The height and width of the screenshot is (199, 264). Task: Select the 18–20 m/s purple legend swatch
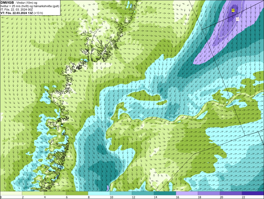tap(209, 193)
